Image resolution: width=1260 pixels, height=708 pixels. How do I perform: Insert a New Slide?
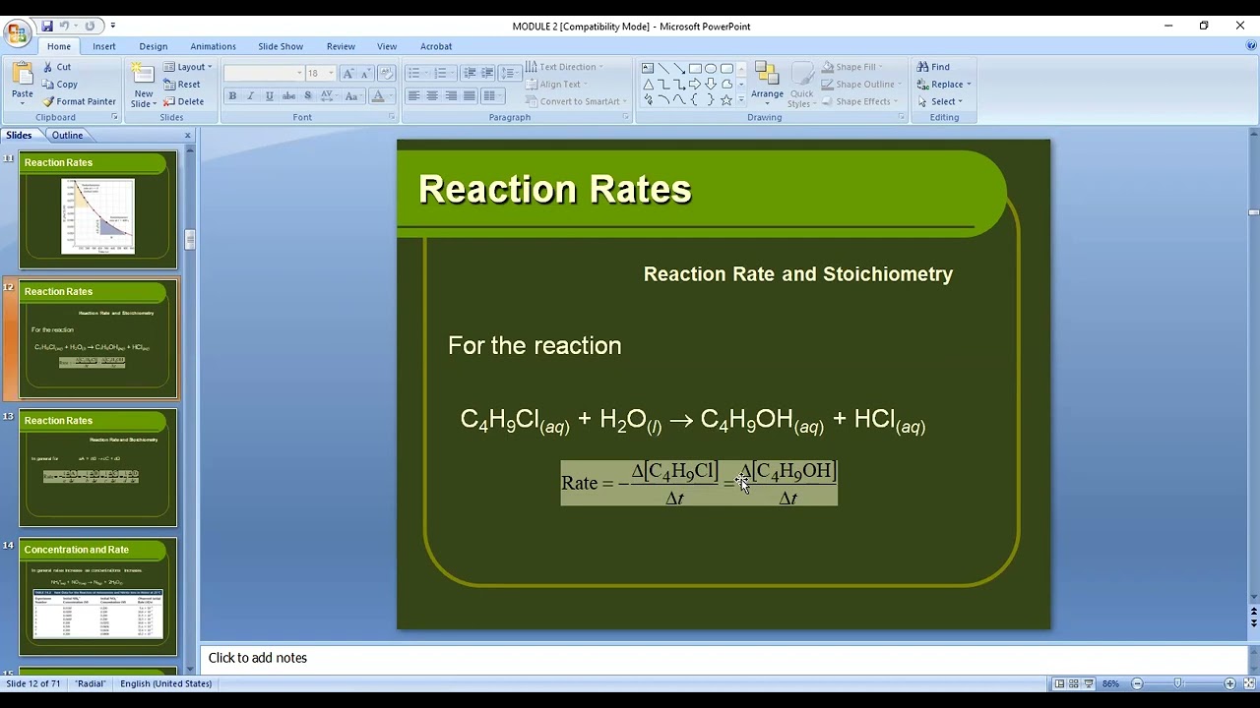[144, 85]
